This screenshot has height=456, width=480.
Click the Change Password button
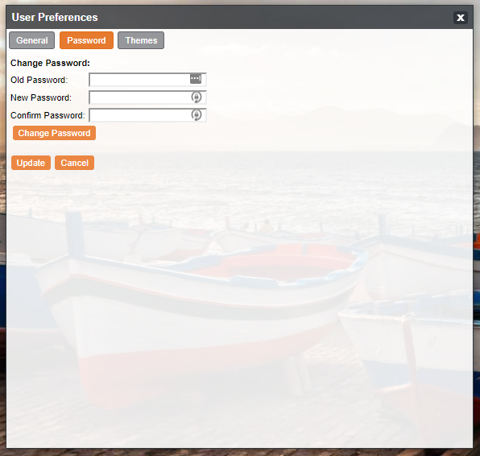54,133
